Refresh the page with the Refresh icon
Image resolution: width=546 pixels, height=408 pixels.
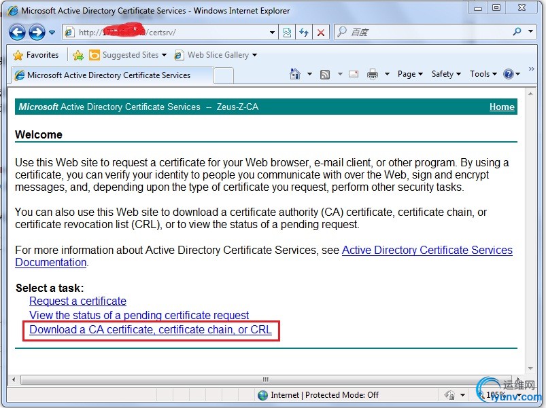(x=304, y=33)
